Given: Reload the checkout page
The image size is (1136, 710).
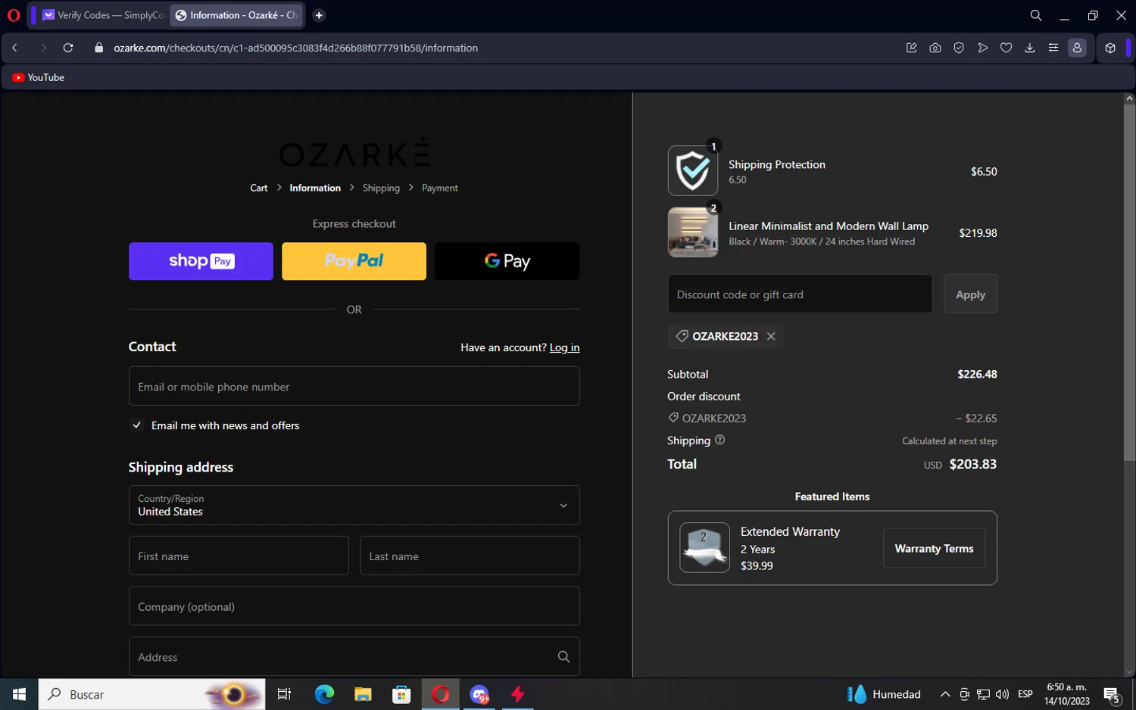Looking at the screenshot, I should (68, 48).
